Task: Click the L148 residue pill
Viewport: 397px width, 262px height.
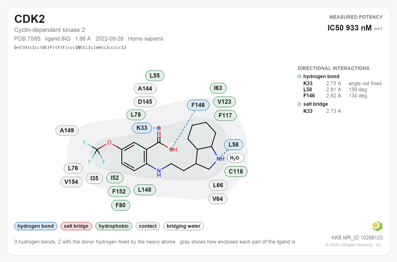Action: (145, 190)
